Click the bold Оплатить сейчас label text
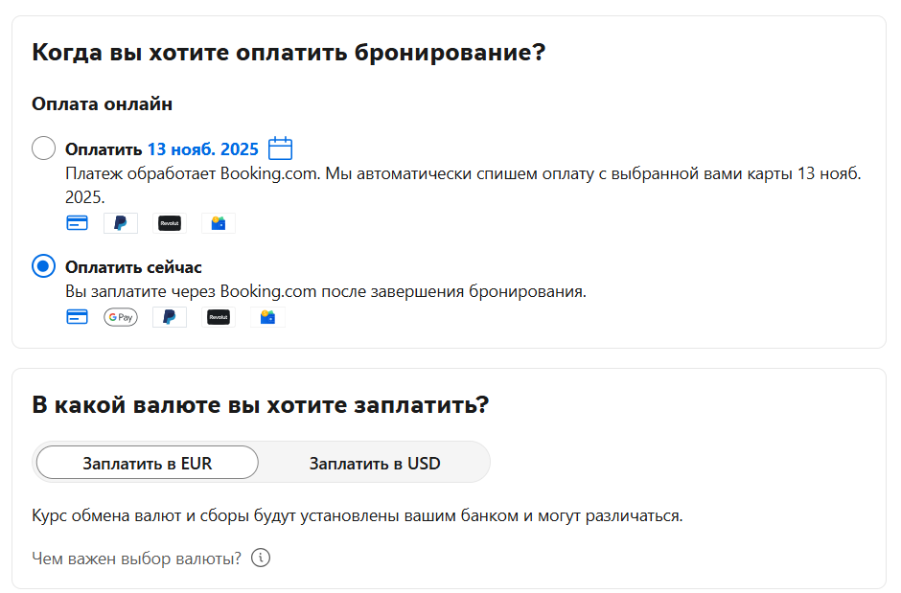Image resolution: width=901 pixels, height=593 pixels. click(x=133, y=267)
